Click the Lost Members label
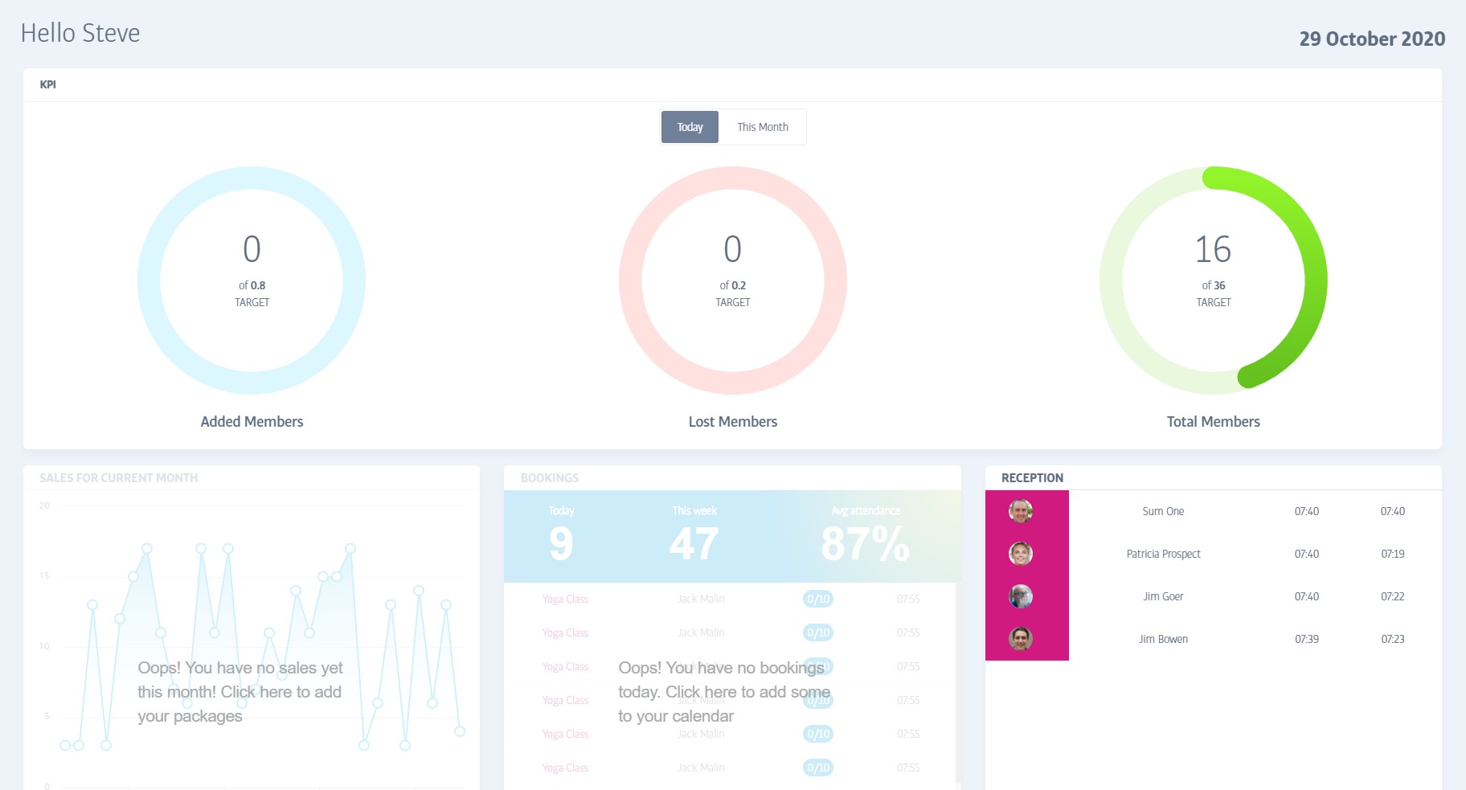This screenshot has height=790, width=1466. [733, 422]
